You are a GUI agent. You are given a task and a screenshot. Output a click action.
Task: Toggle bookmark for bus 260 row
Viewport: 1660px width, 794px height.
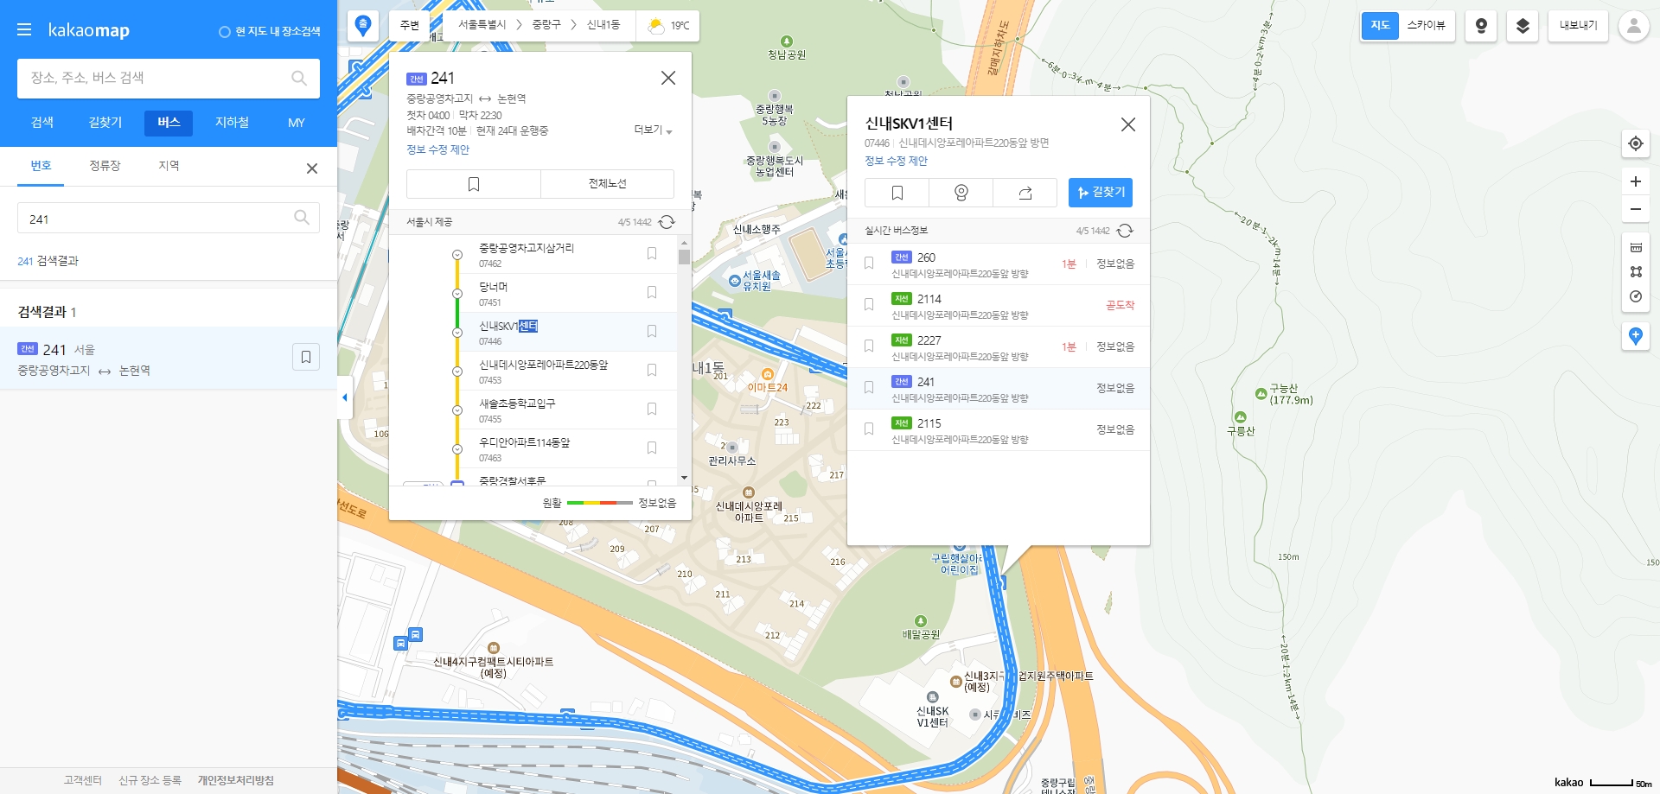(x=869, y=263)
